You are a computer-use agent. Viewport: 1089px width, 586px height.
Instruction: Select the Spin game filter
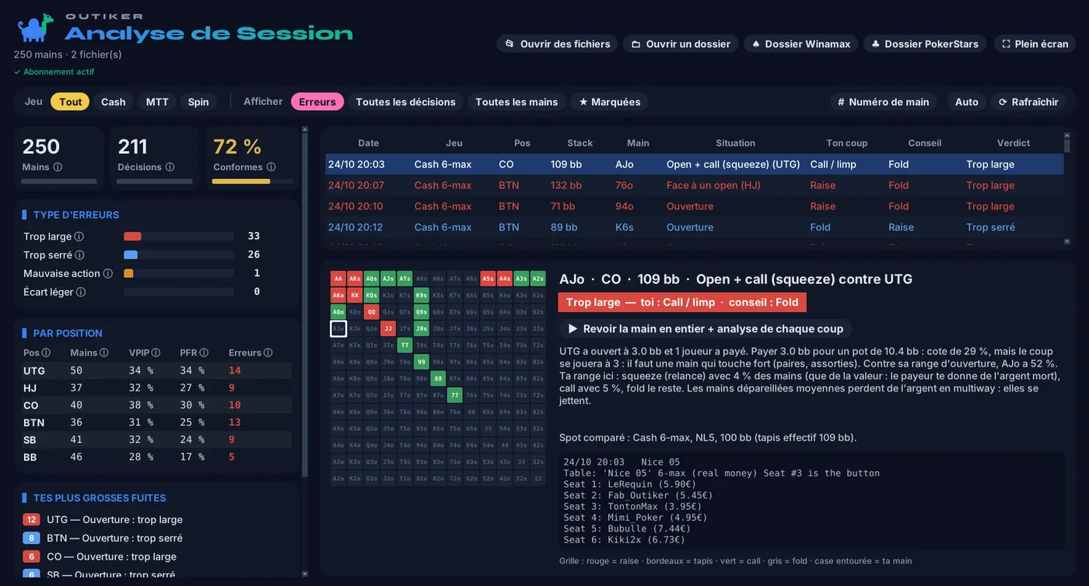pos(198,102)
